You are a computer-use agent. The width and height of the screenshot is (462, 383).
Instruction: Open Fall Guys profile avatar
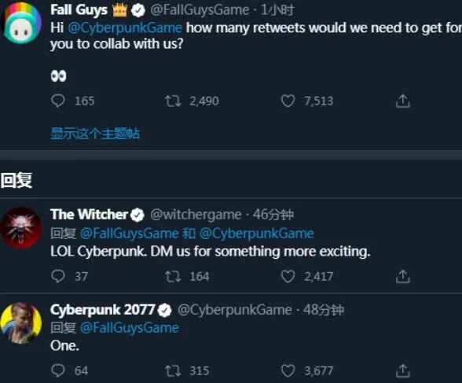tap(21, 23)
